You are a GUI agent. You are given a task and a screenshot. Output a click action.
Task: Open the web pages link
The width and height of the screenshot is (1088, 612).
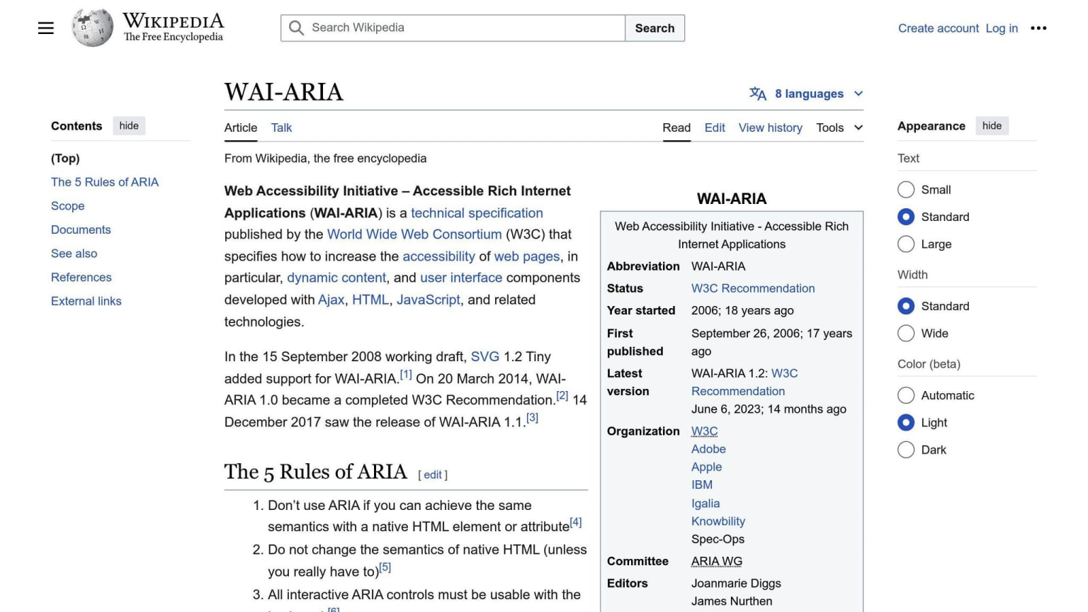click(x=527, y=256)
